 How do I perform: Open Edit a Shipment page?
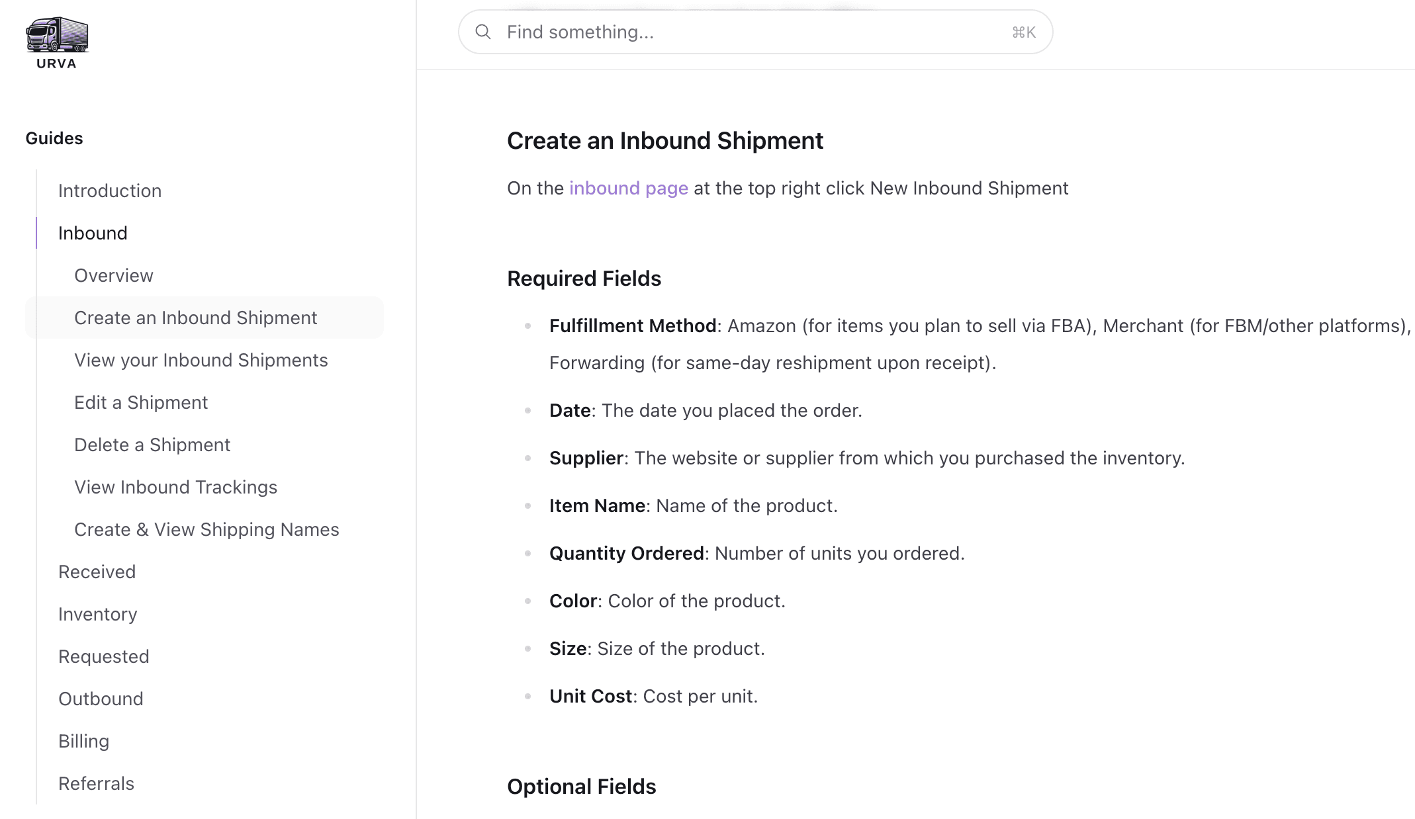[x=141, y=402]
